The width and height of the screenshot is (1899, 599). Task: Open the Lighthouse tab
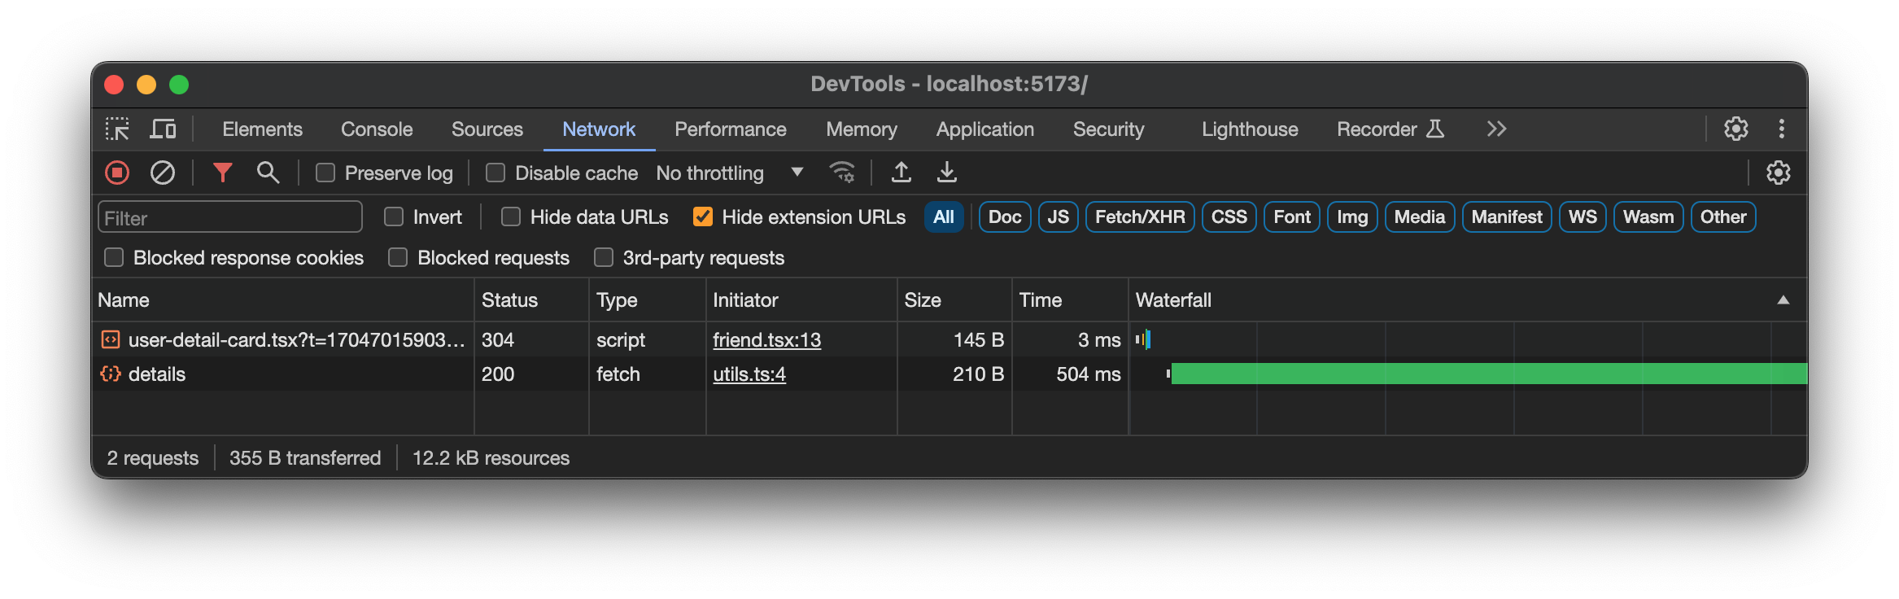coord(1250,129)
